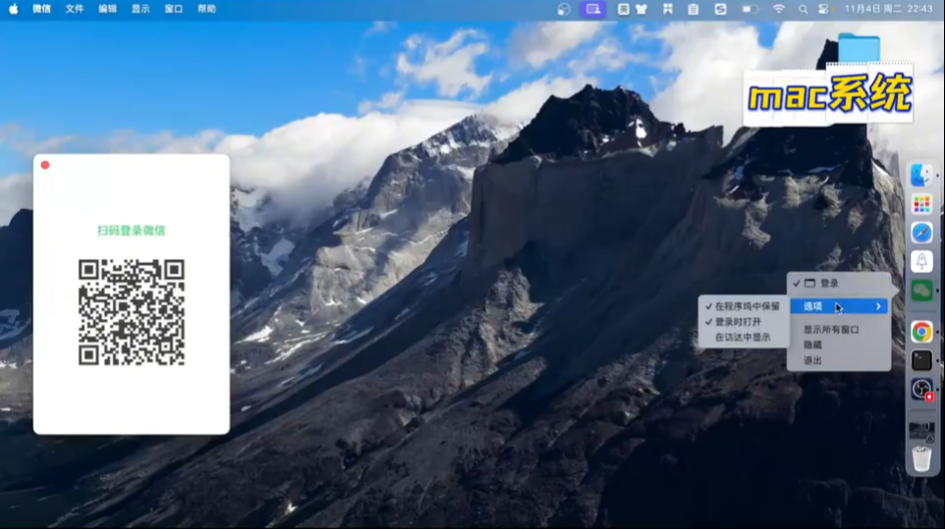Choose 显示所有窗口 in context menu
945x529 pixels.
(x=831, y=330)
